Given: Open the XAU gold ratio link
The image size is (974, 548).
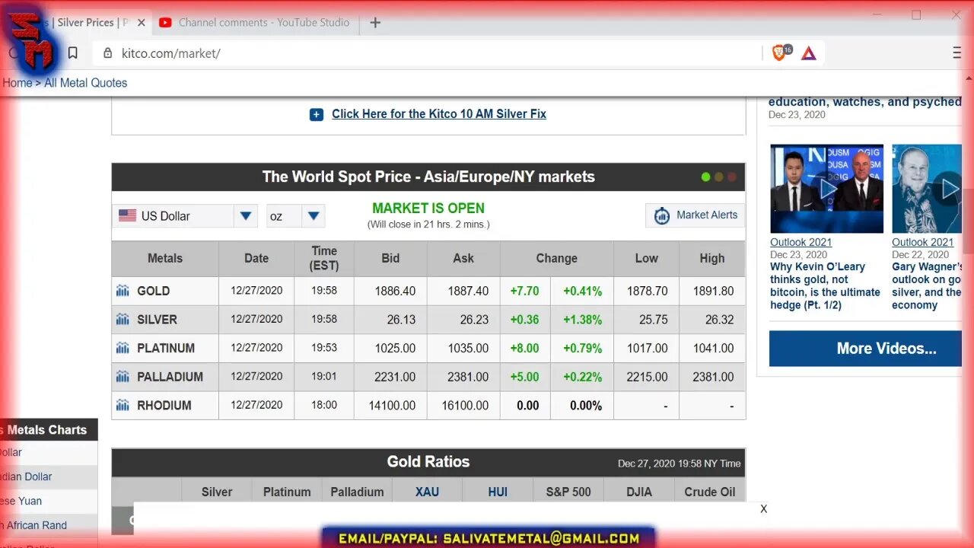Looking at the screenshot, I should click(427, 492).
